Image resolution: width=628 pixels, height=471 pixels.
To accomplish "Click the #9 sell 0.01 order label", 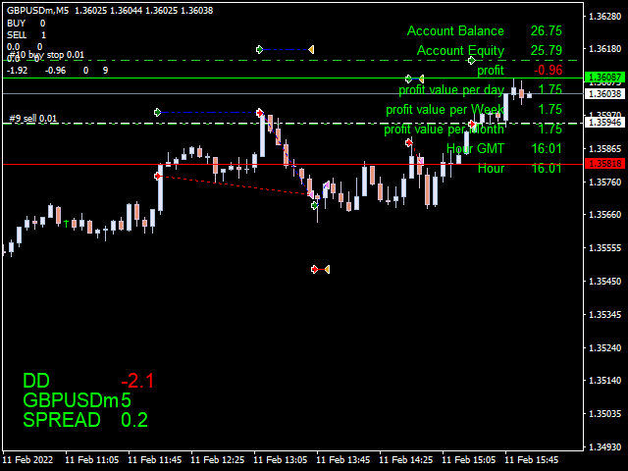I will [x=33, y=118].
